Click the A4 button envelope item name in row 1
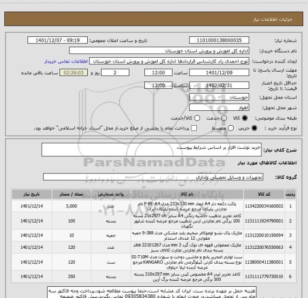Screen dimensions: 308x298 pos(187,206)
